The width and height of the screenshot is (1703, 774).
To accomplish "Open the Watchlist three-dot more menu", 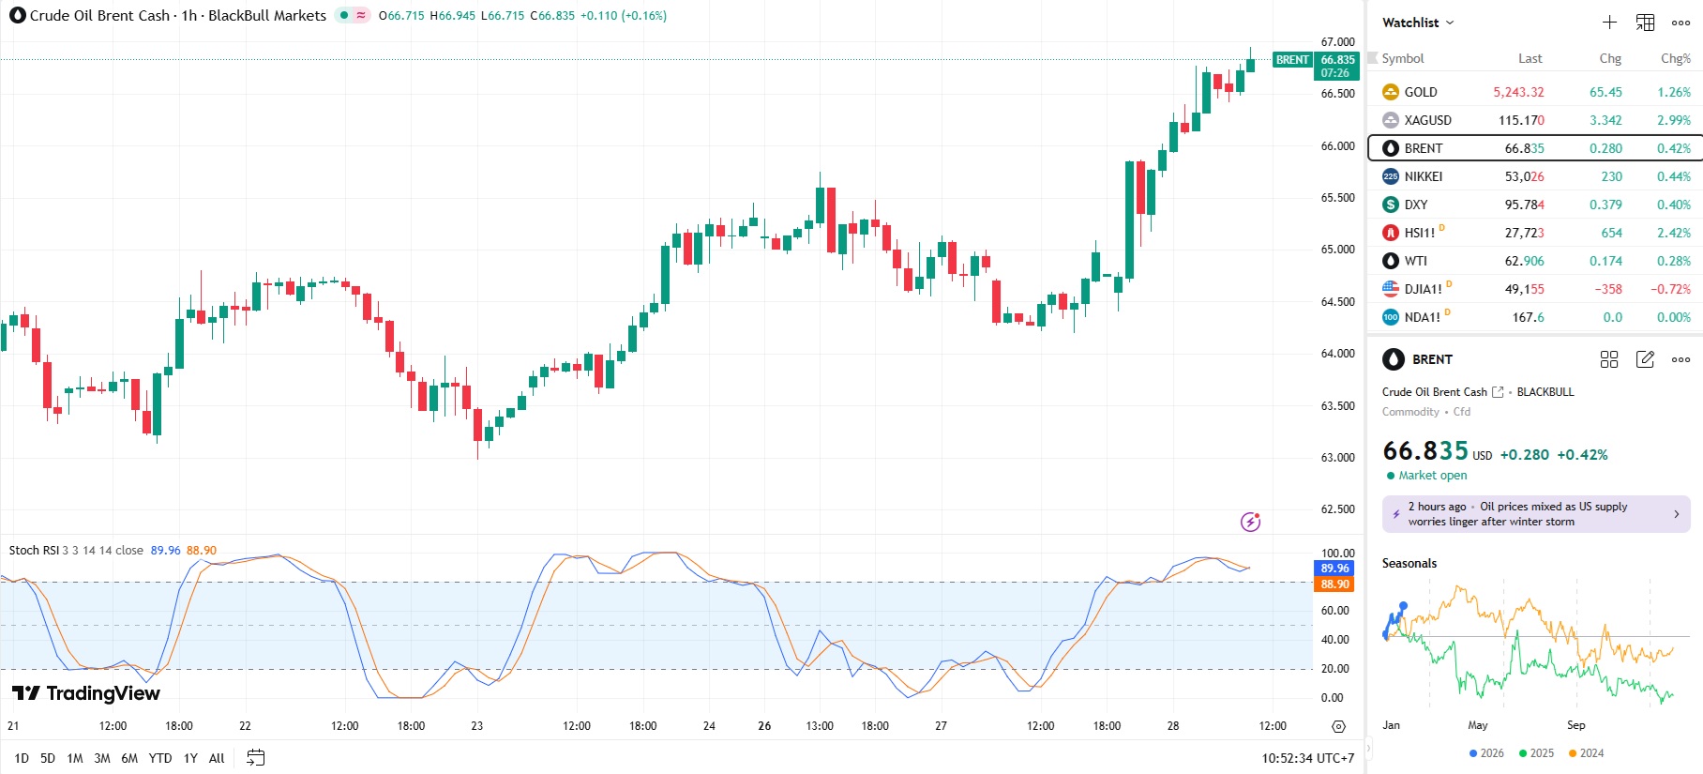I will pyautogui.click(x=1680, y=23).
